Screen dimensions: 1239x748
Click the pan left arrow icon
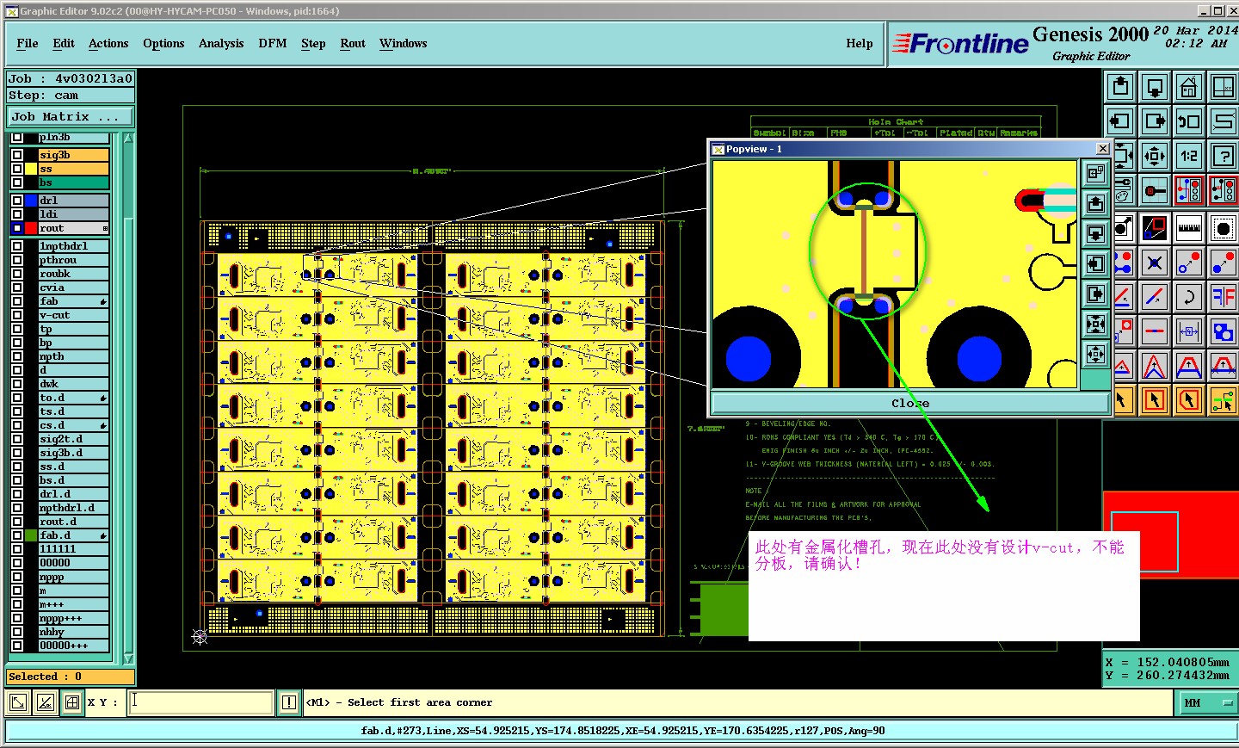[x=1120, y=121]
